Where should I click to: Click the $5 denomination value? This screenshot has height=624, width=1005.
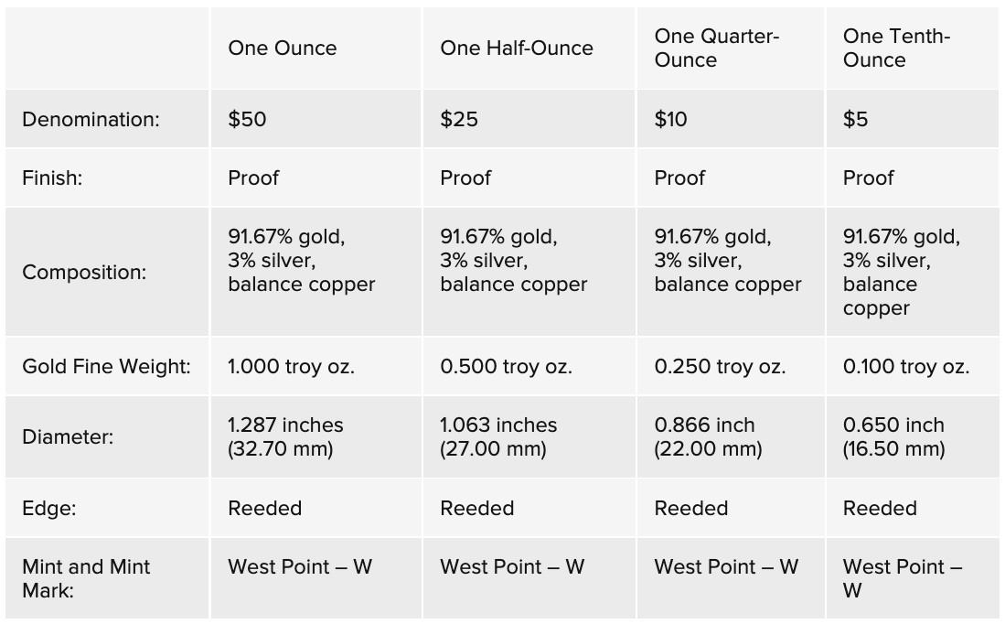[x=856, y=120]
